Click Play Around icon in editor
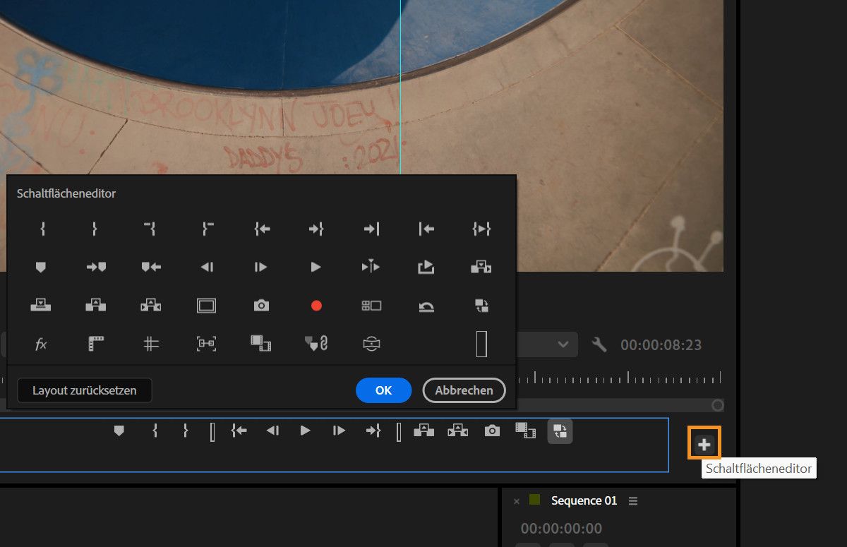The width and height of the screenshot is (847, 547). click(x=371, y=267)
